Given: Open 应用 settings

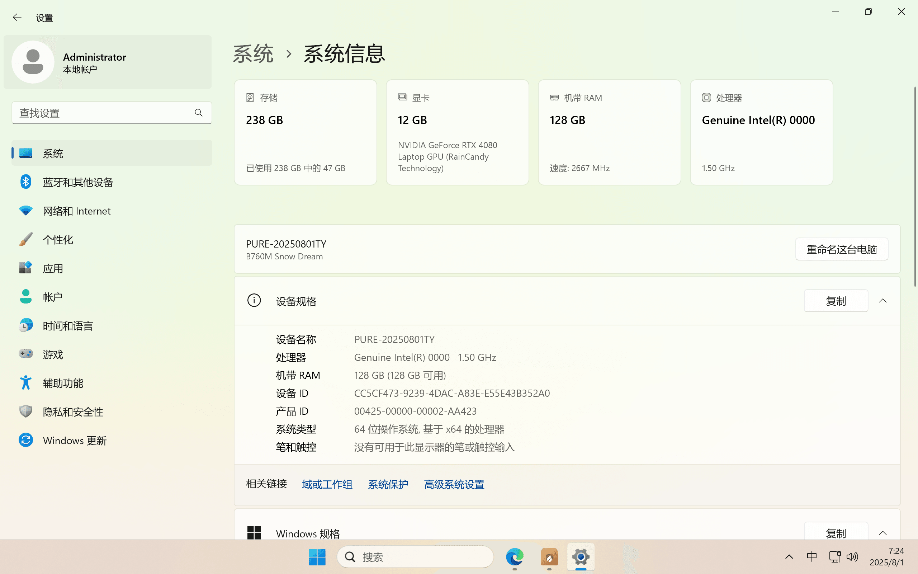Looking at the screenshot, I should (x=112, y=268).
